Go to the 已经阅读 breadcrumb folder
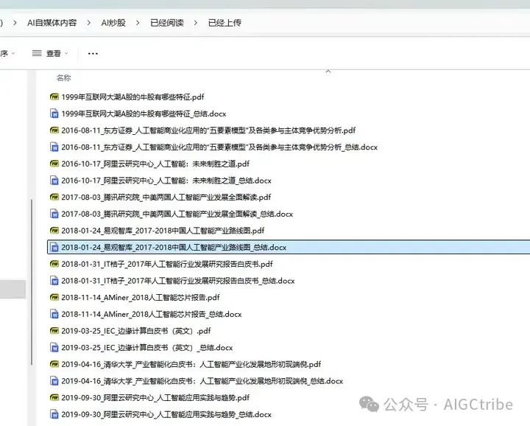The width and height of the screenshot is (530, 426). tap(167, 23)
